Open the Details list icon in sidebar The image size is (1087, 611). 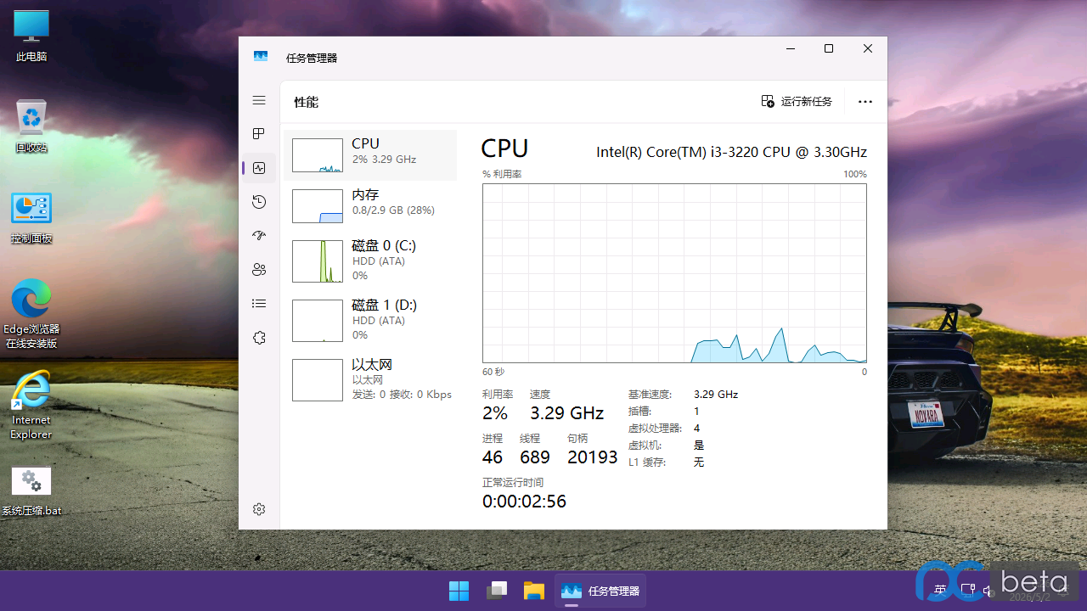pos(259,304)
